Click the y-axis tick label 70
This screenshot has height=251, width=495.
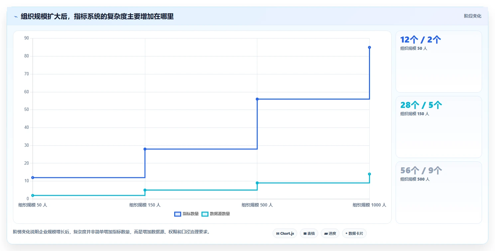pos(27,74)
